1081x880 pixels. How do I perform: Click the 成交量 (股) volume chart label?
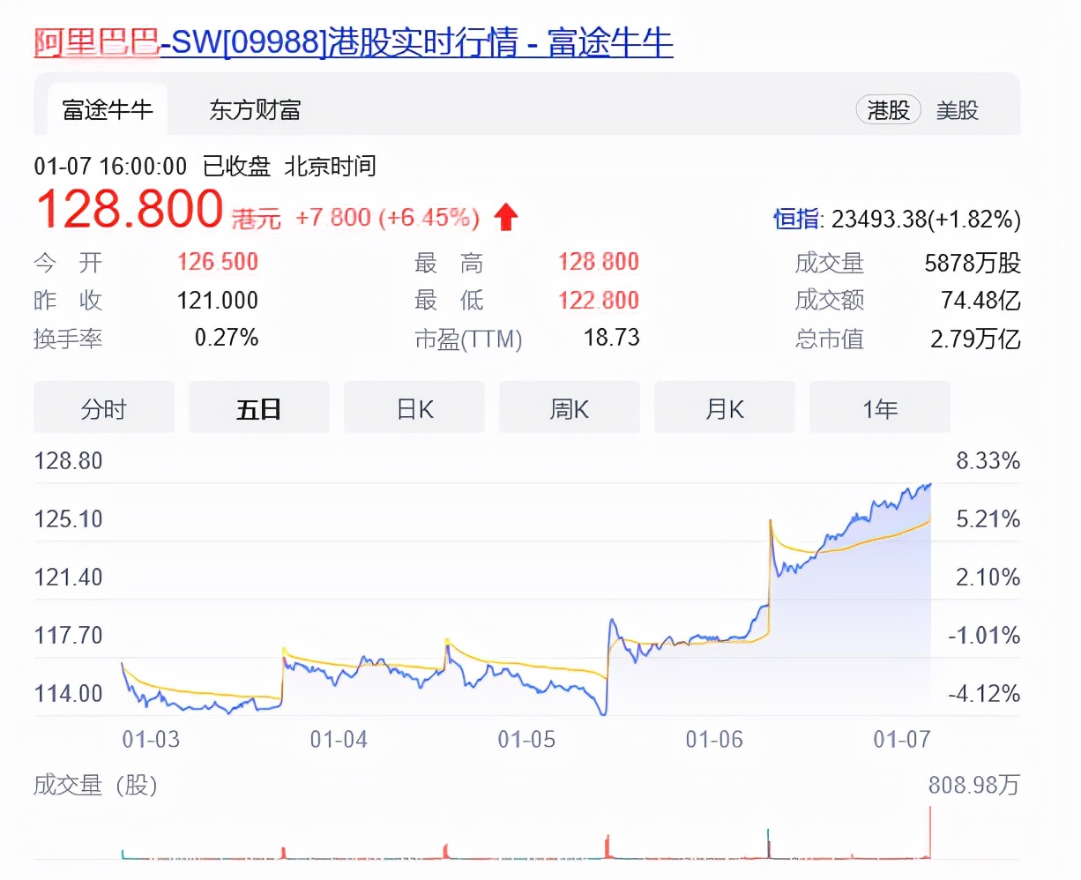(x=95, y=785)
